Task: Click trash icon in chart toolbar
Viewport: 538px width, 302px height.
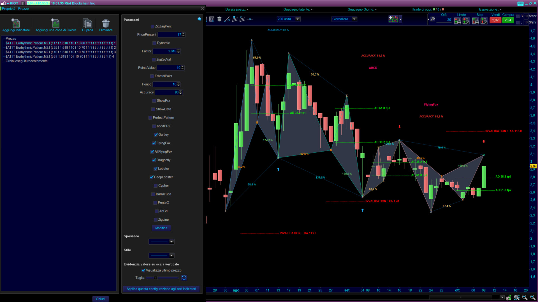Action: click(x=219, y=19)
